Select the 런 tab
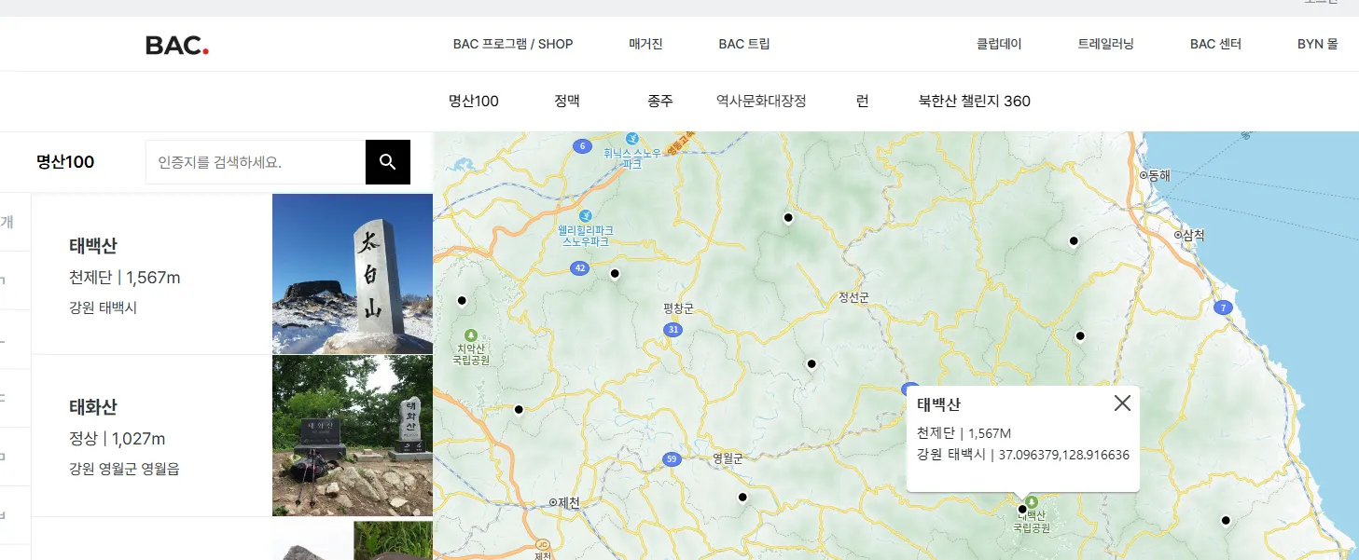 point(862,101)
